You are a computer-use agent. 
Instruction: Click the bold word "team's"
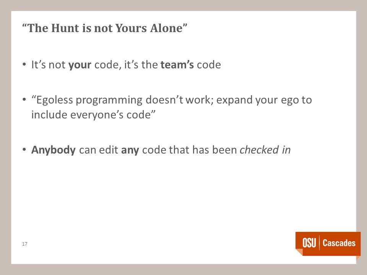[177, 65]
